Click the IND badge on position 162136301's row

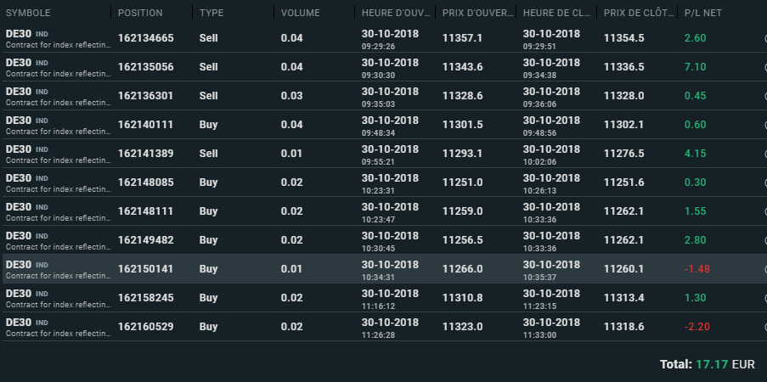point(42,92)
